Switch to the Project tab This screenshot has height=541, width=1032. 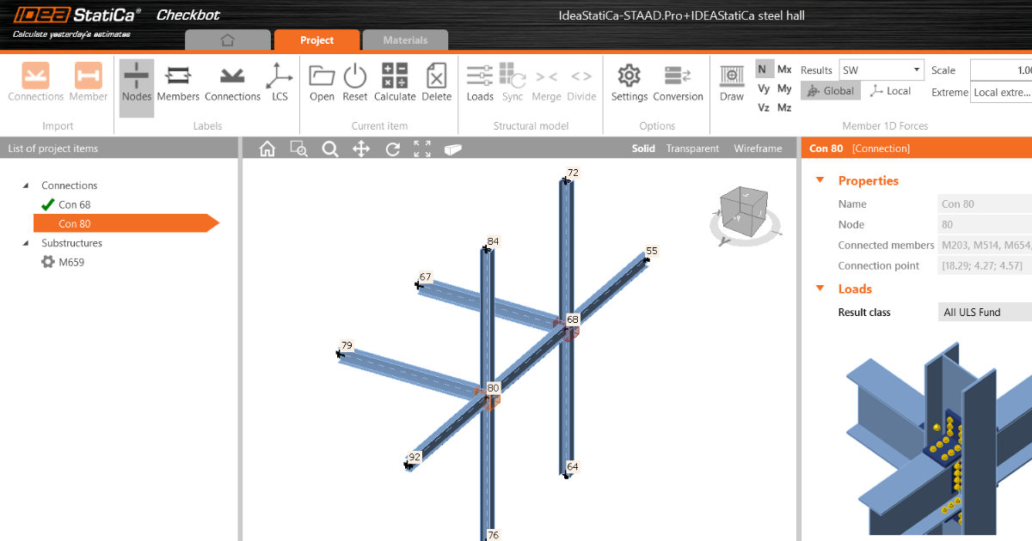(317, 40)
